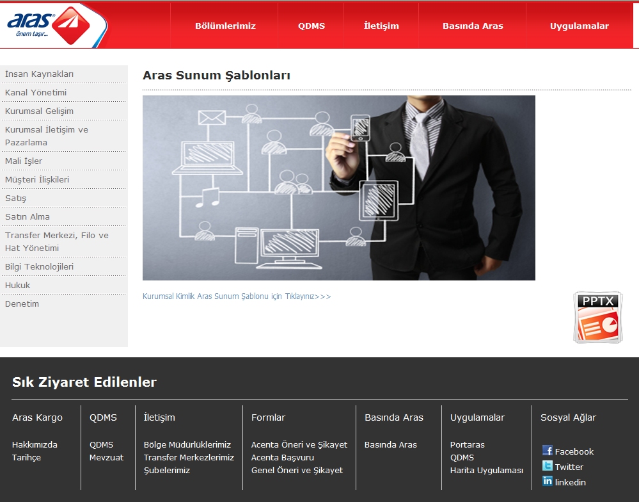This screenshot has height=502, width=639.
Task: Select İnsan Kaynakları in the sidebar
Action: (39, 74)
